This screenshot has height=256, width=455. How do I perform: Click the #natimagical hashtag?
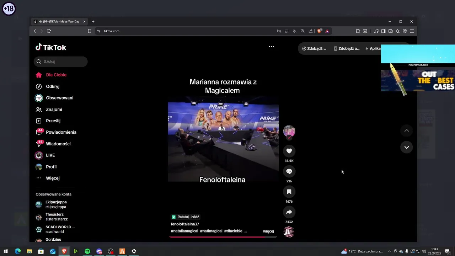211,231
